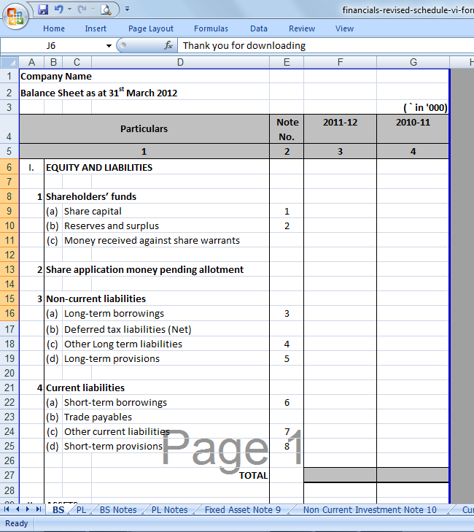This screenshot has width=474, height=532.
Task: Select column F header
Action: click(x=340, y=63)
